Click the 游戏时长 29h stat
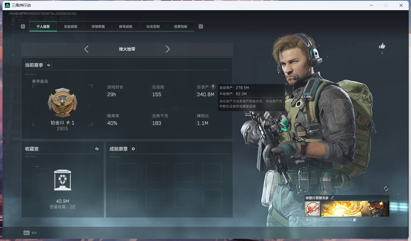Image resolution: width=411 pixels, height=241 pixels. point(115,91)
